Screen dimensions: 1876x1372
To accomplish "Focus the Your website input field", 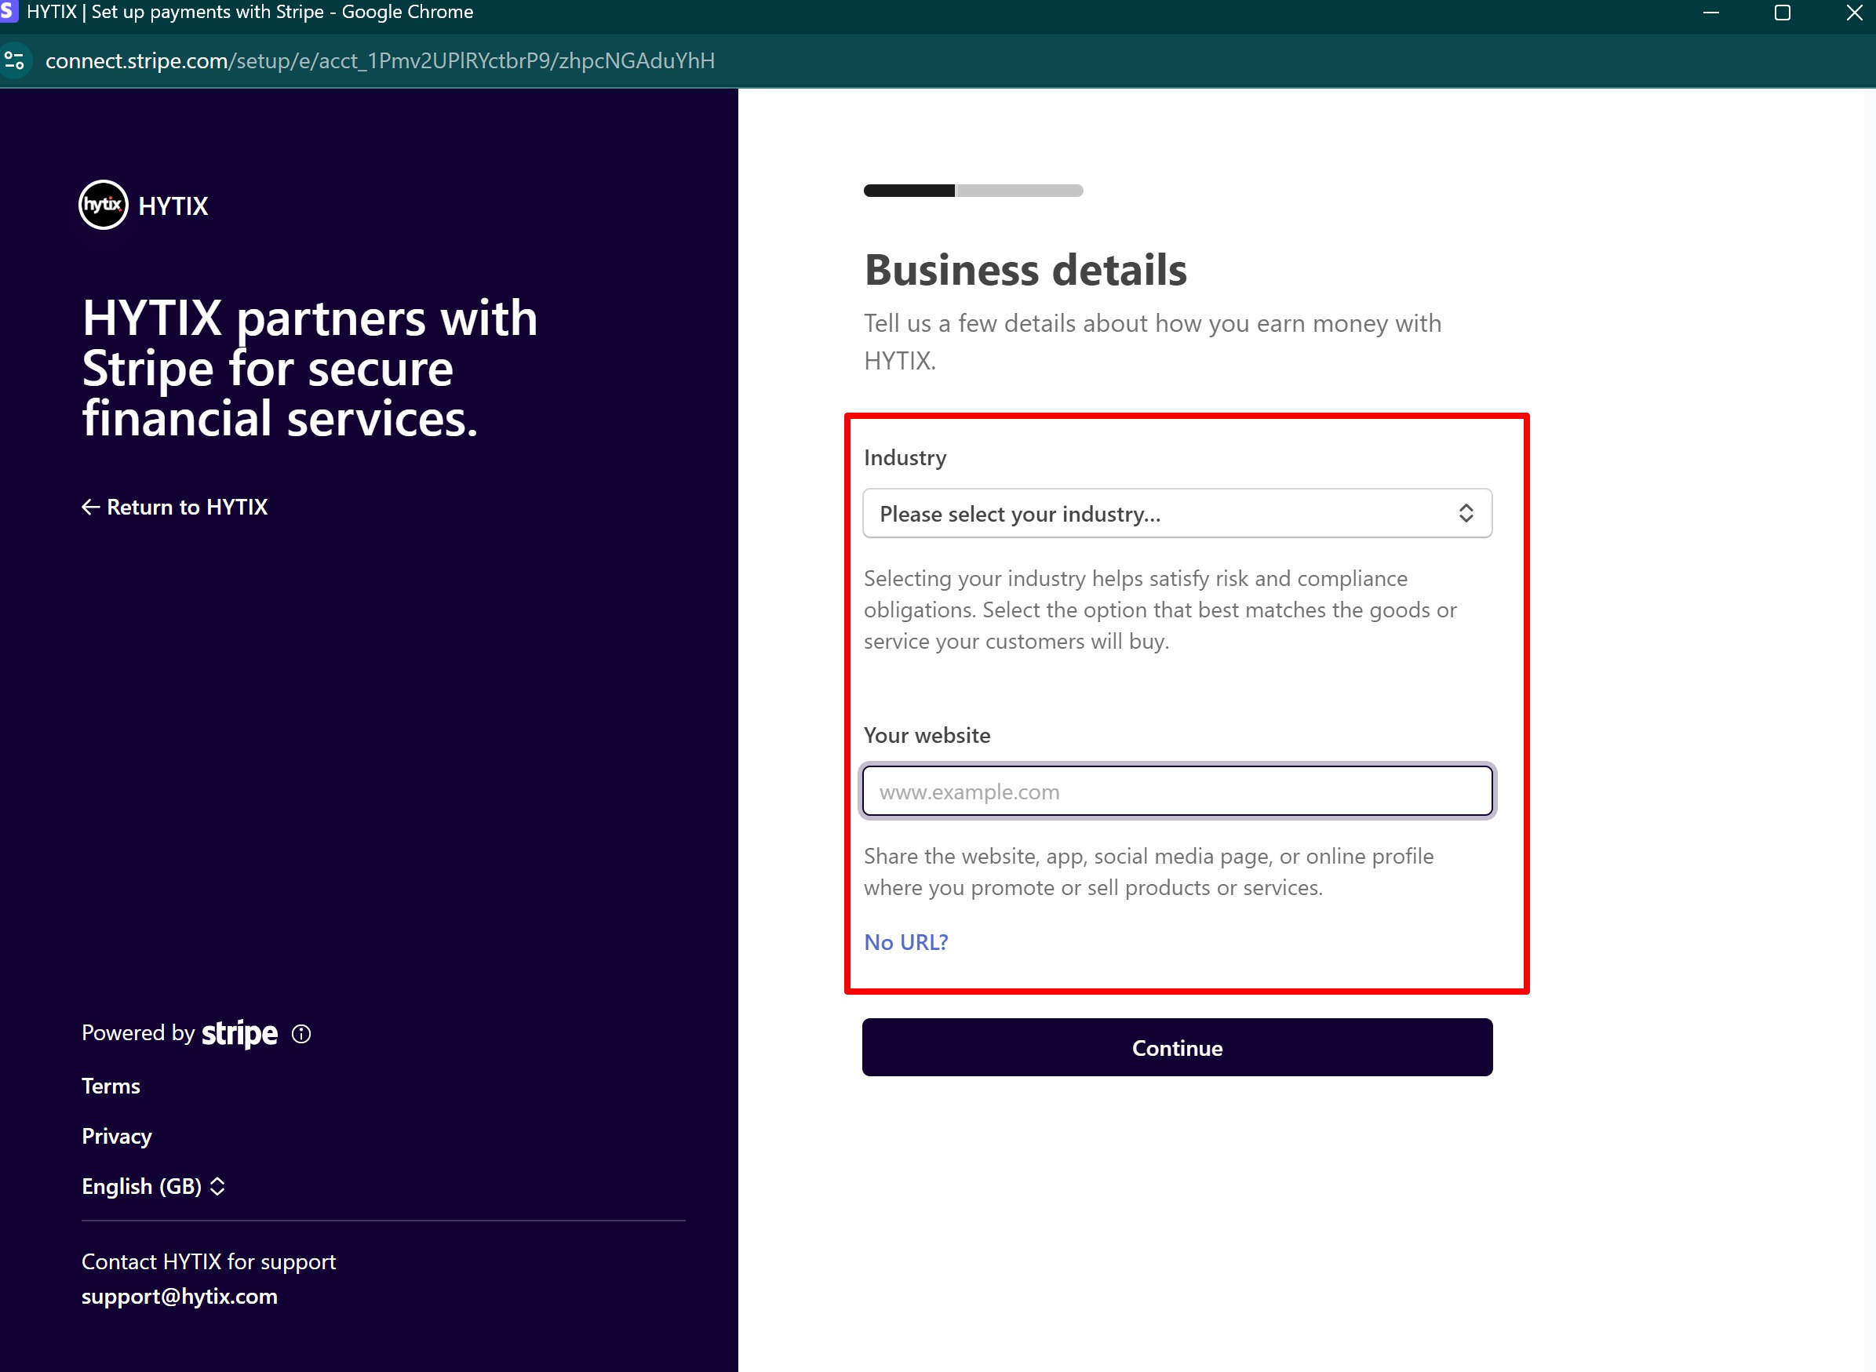I will (x=1177, y=791).
